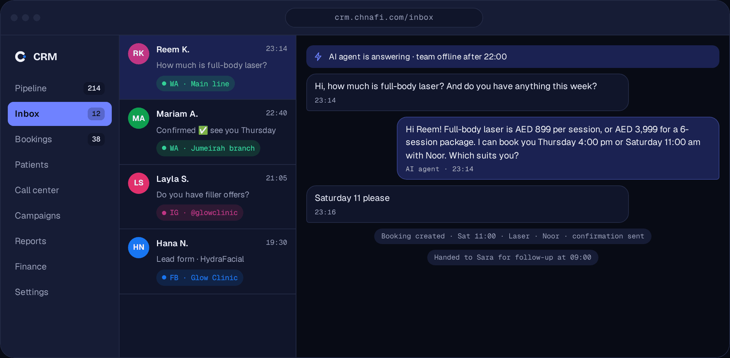This screenshot has height=358, width=730.
Task: Click the address bar crm.chnafi.com/inbox
Action: [x=384, y=18]
